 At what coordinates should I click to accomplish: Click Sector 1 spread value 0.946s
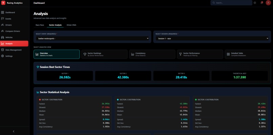[x=106, y=120]
